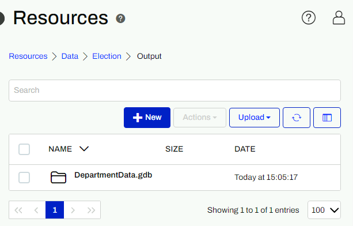The image size is (353, 226).
Task: Sort by NAME column chevron
Action: (84, 149)
